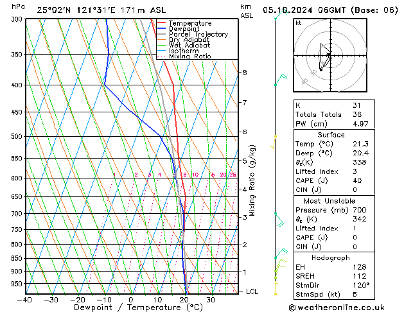Click the StmDir value 120°
The width and height of the screenshot is (404, 312).
click(361, 285)
